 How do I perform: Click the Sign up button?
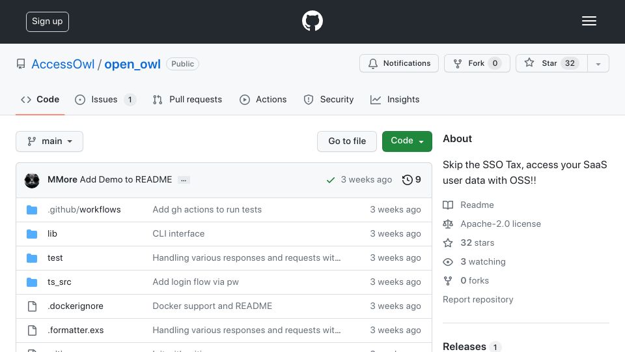tap(48, 22)
